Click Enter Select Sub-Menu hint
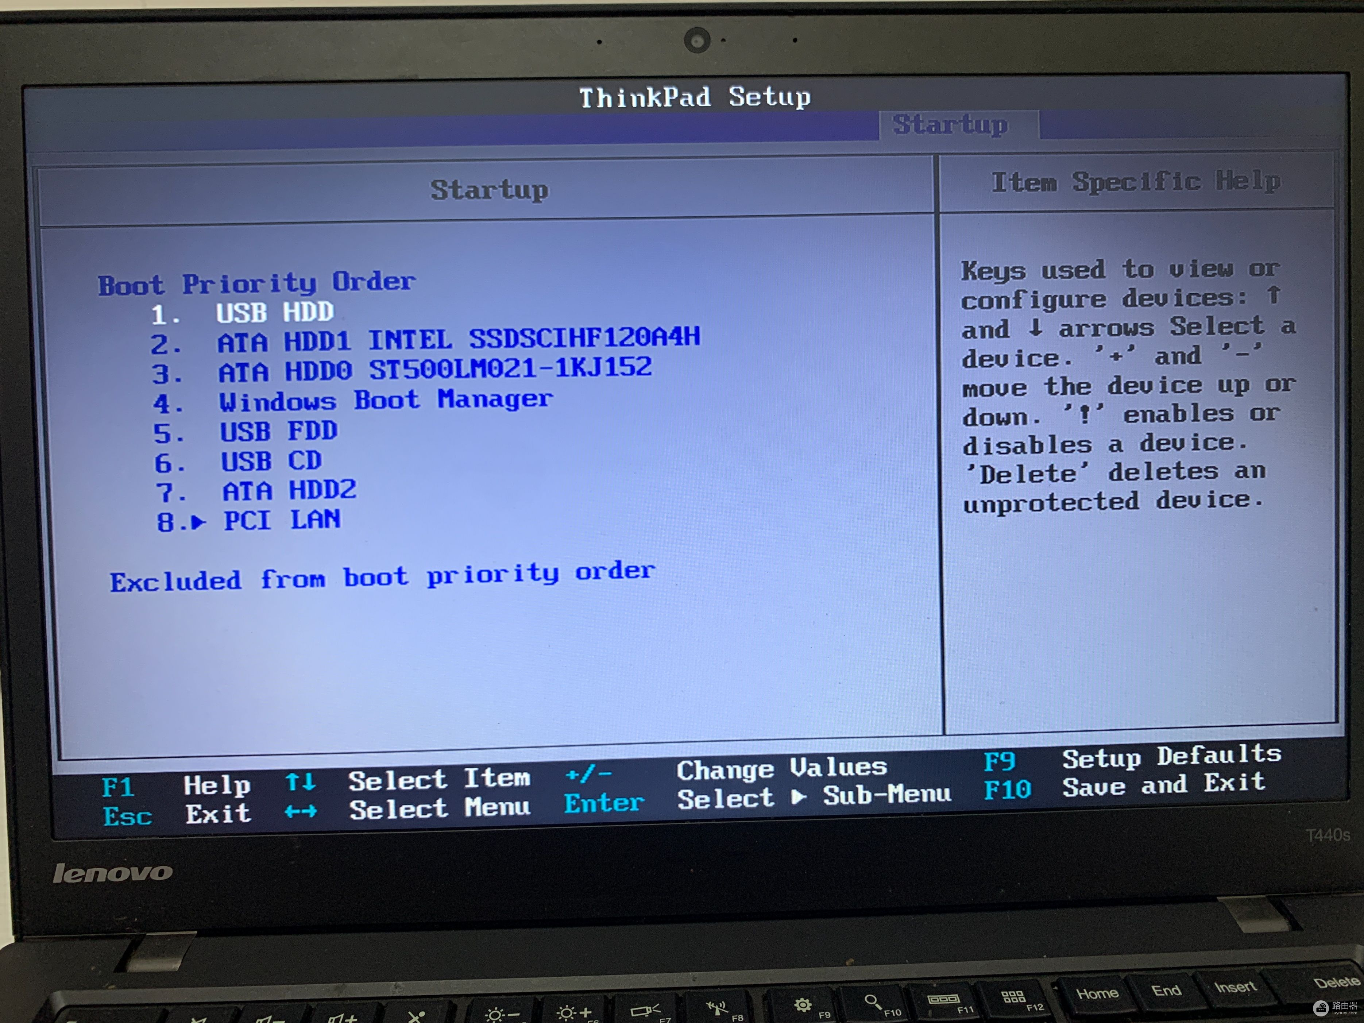This screenshot has width=1364, height=1023. (604, 803)
